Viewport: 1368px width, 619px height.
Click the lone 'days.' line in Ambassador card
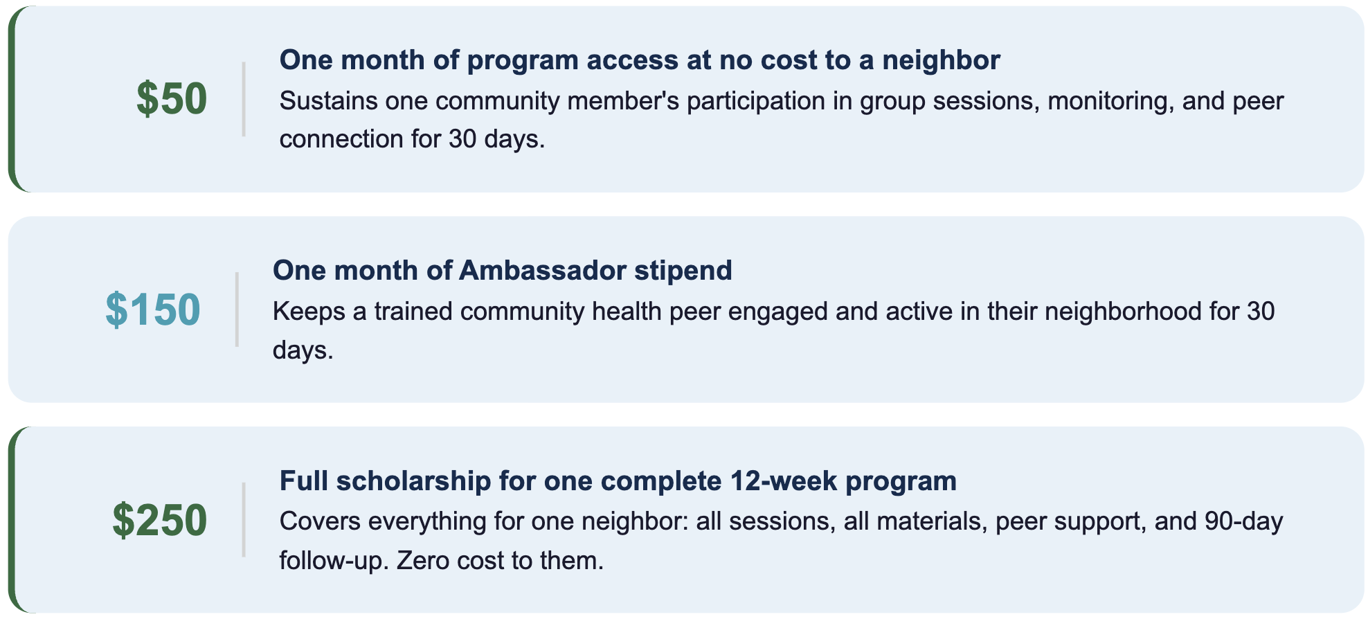click(303, 350)
